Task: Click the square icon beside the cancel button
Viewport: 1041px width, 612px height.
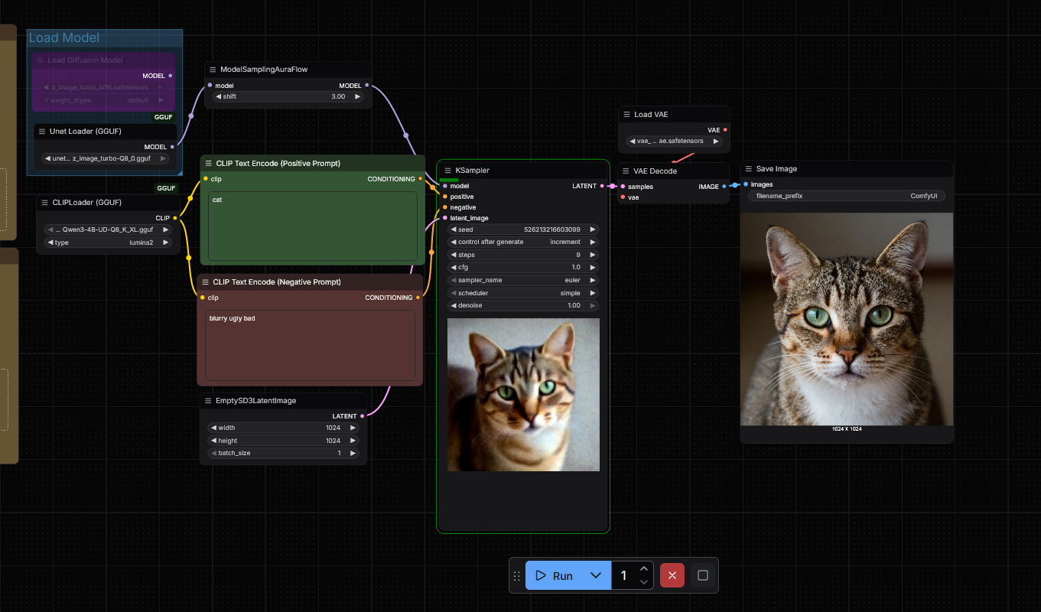Action: coord(703,575)
